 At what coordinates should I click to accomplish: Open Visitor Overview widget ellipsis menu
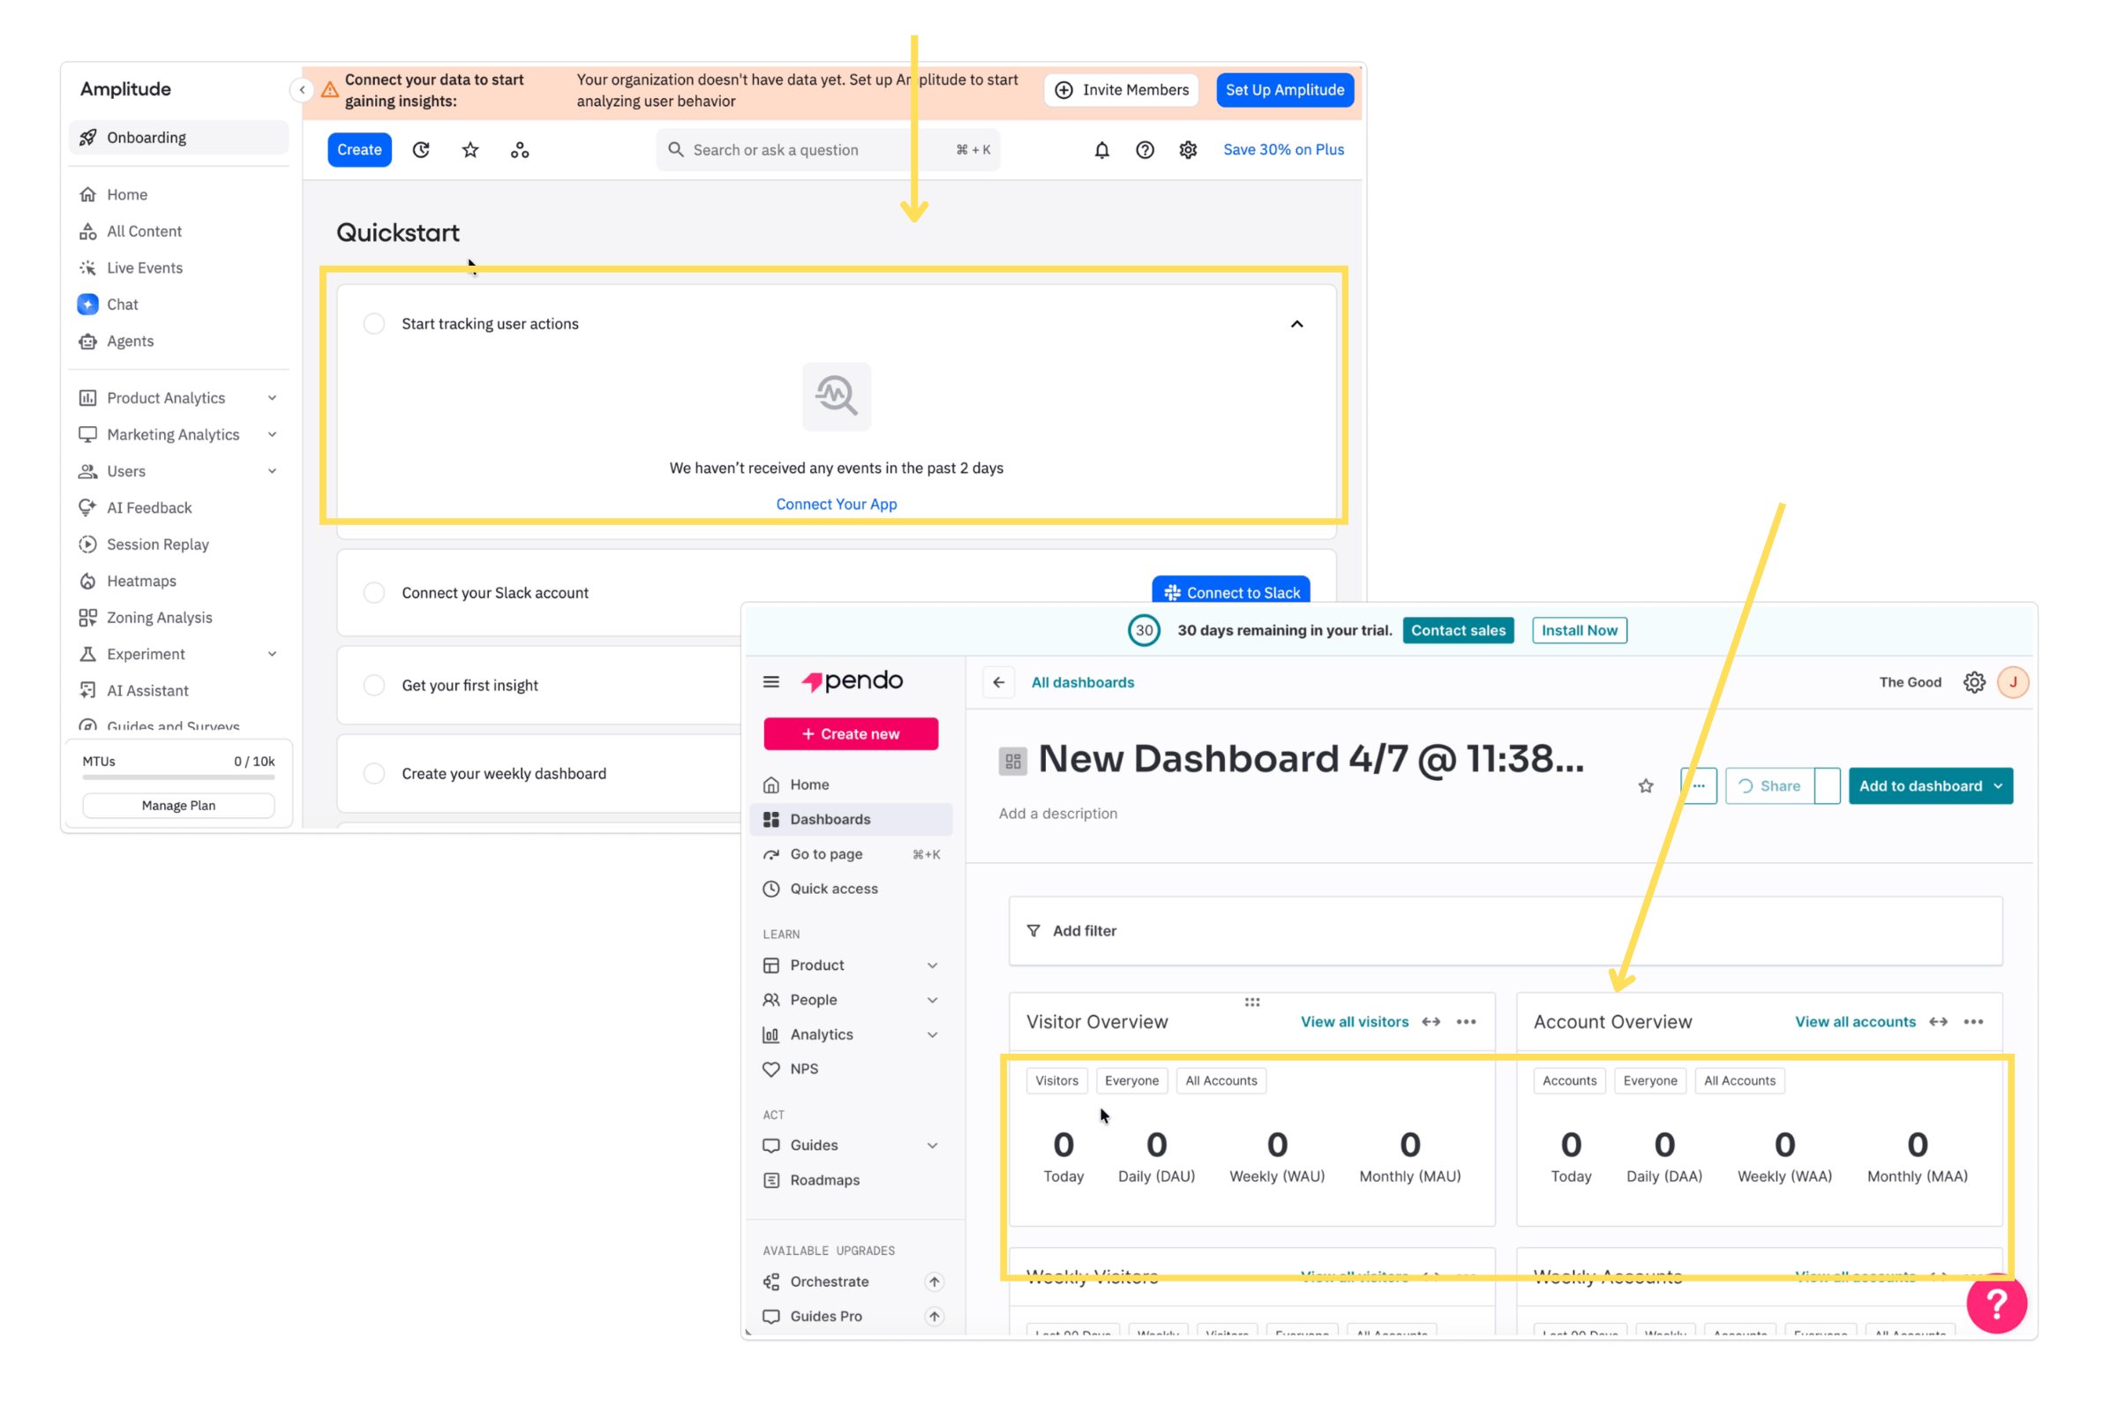click(1466, 1022)
